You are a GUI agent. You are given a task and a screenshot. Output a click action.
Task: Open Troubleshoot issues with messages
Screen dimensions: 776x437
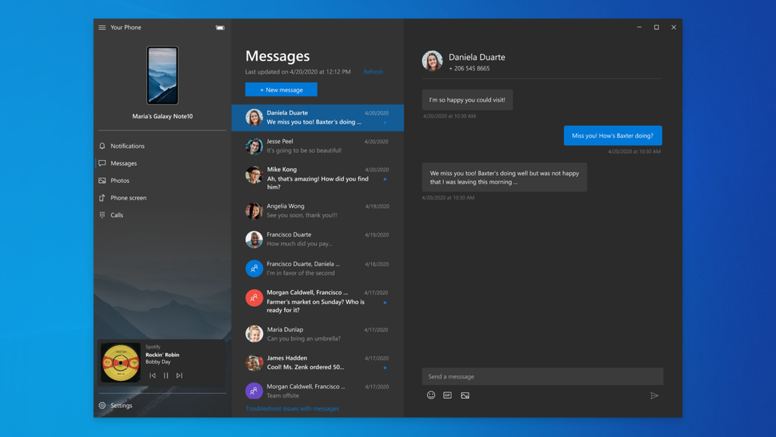tap(292, 408)
